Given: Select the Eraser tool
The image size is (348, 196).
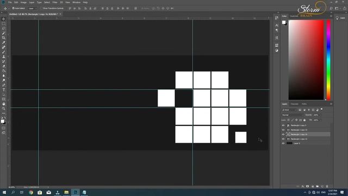Looking at the screenshot, I should click(4, 66).
